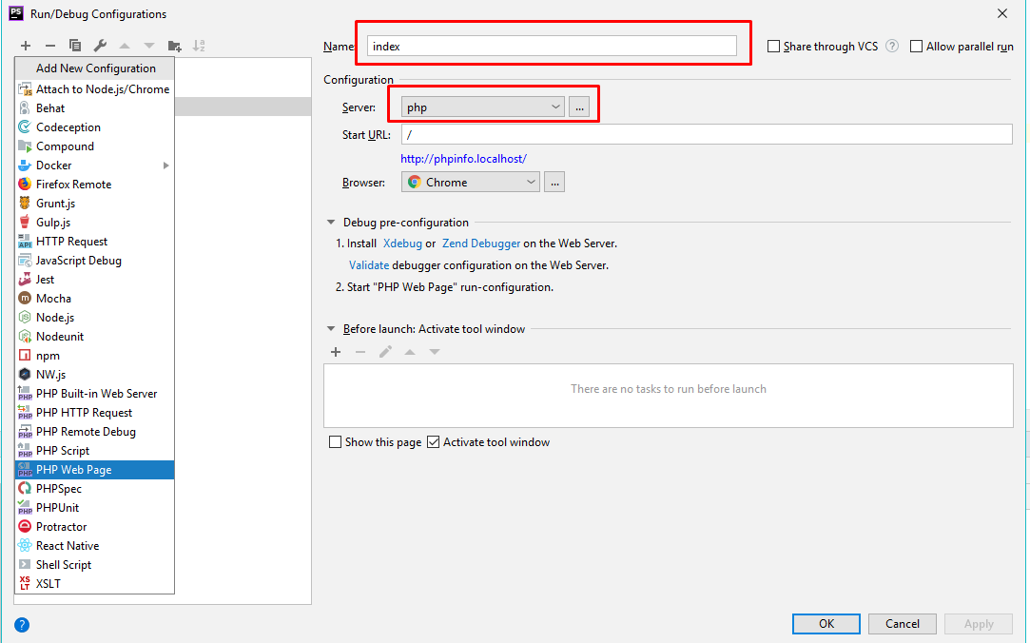Choose PHP Remote Debug configuration type
The image size is (1030, 643).
pyautogui.click(x=86, y=432)
